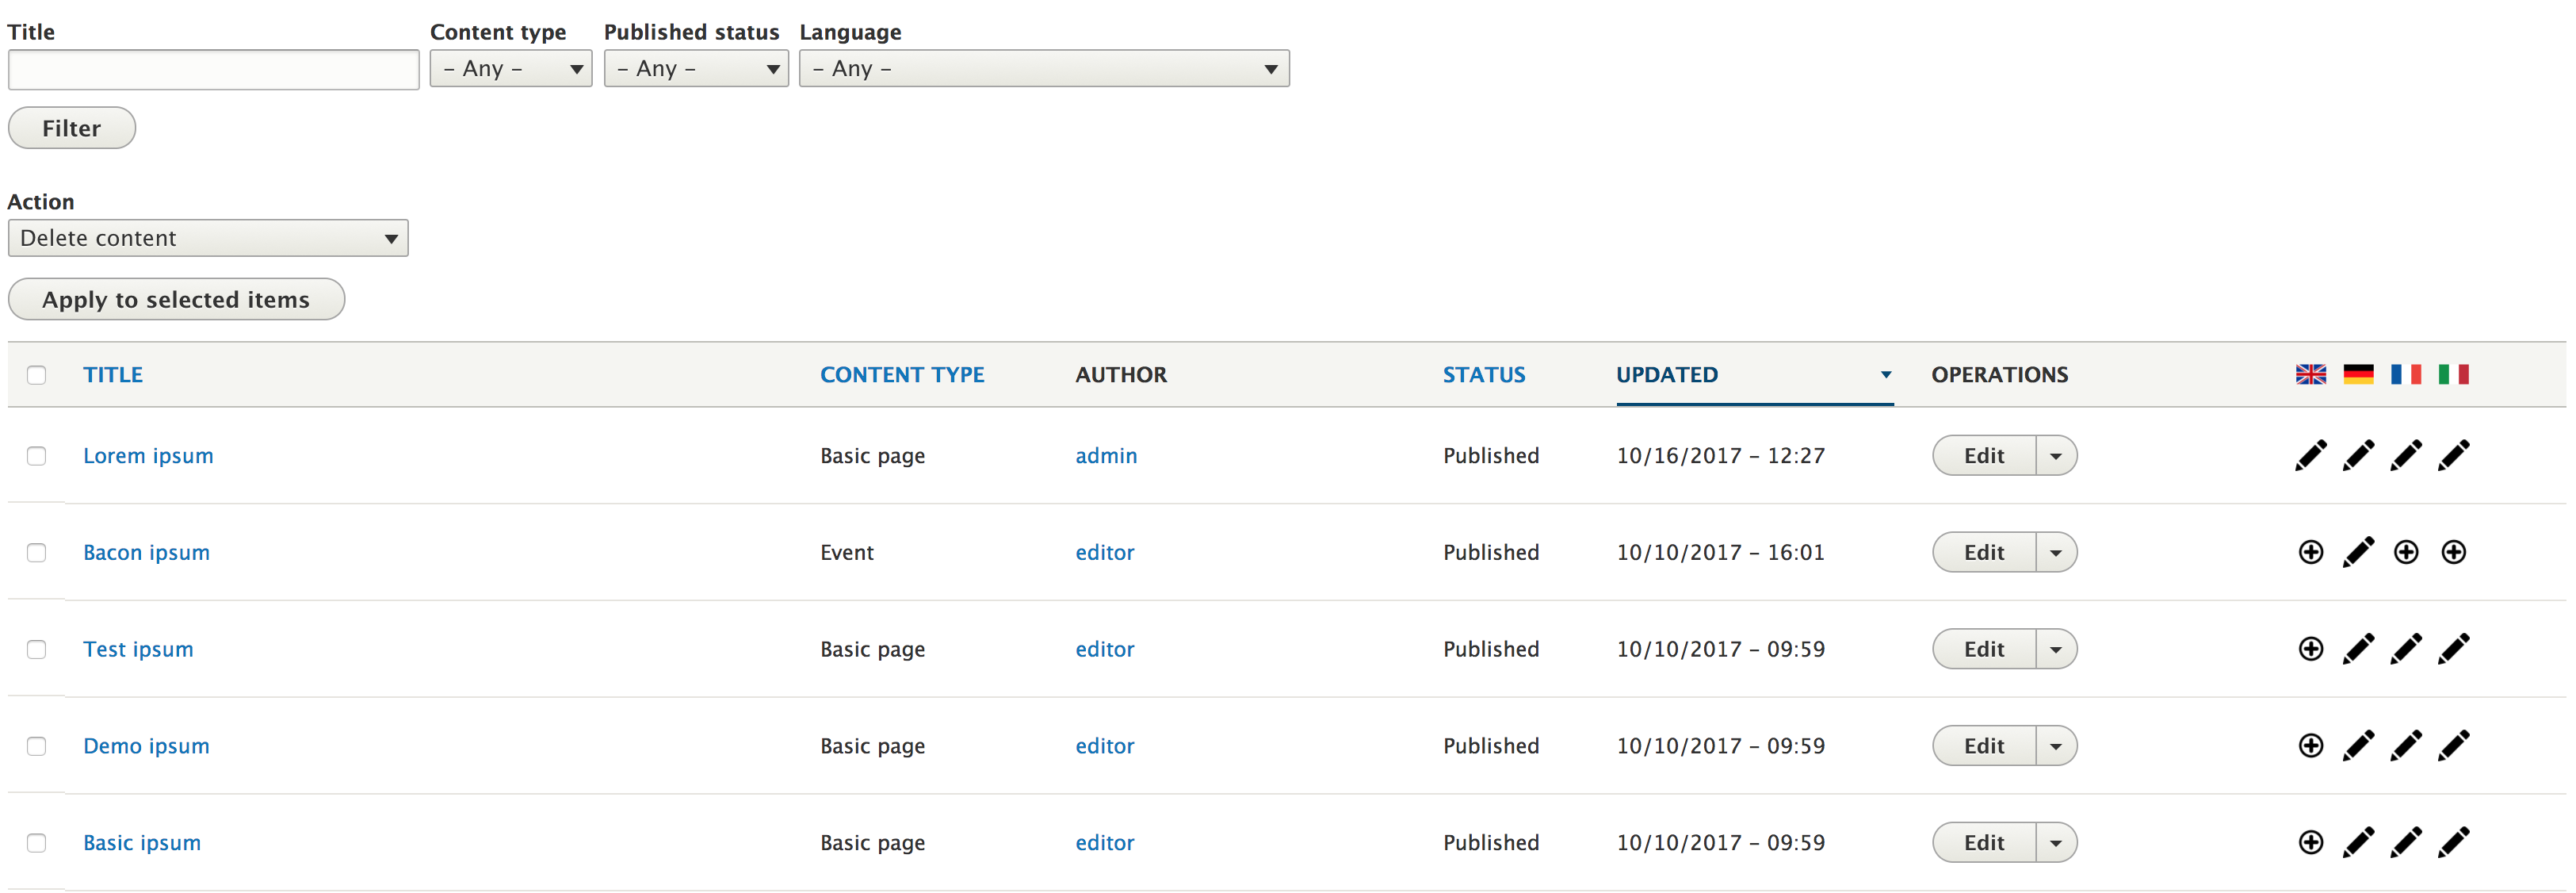Sort content by CONTENT TYPE column

(x=901, y=374)
